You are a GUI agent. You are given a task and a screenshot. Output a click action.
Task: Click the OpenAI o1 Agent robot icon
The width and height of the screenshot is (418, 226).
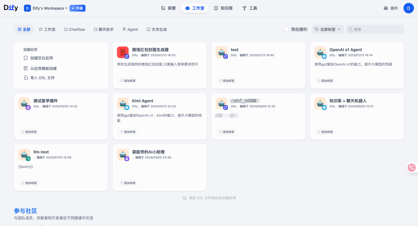click(320, 52)
